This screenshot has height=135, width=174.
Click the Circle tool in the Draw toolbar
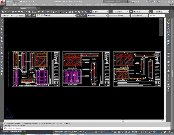pos(2,38)
